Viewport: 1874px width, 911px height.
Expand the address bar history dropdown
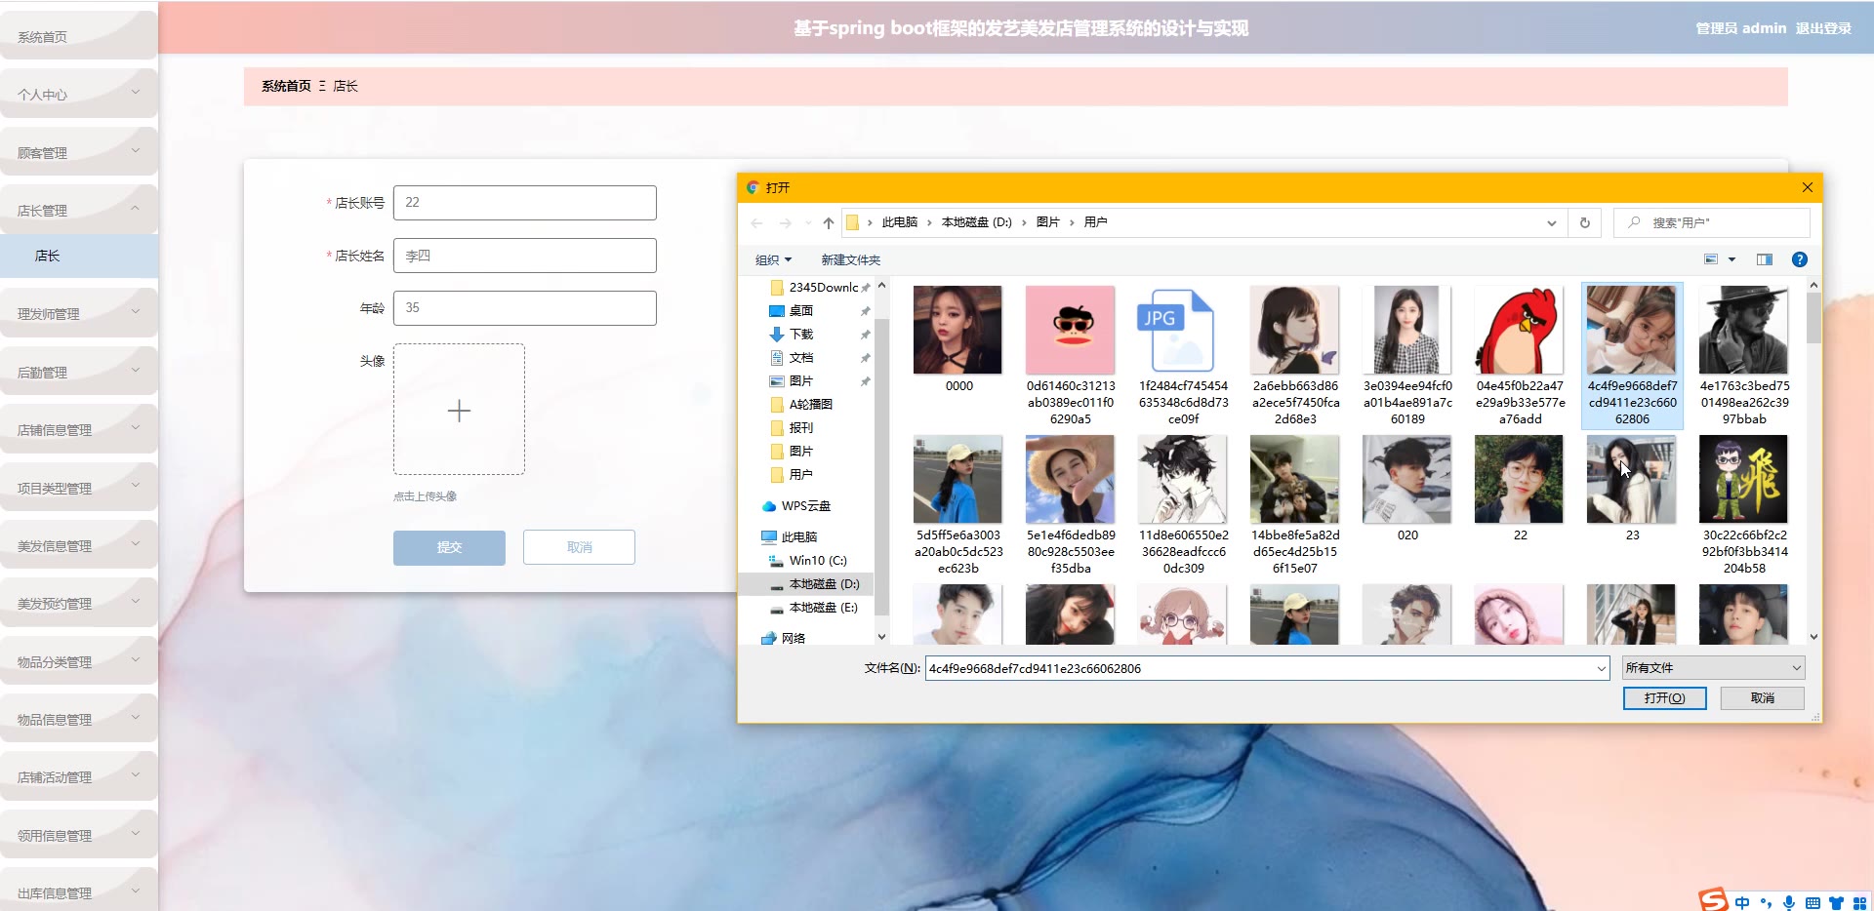[1551, 223]
